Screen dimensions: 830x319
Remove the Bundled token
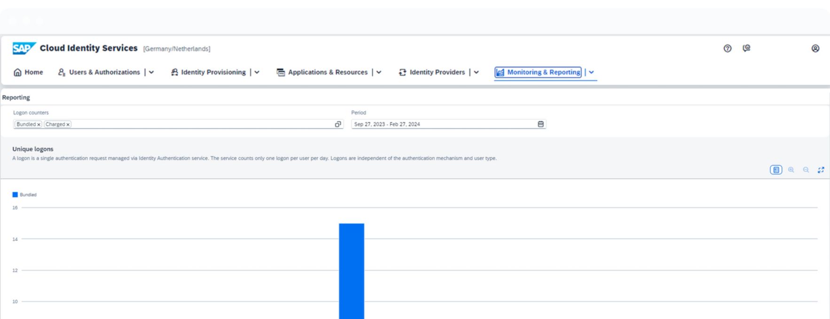pos(39,125)
